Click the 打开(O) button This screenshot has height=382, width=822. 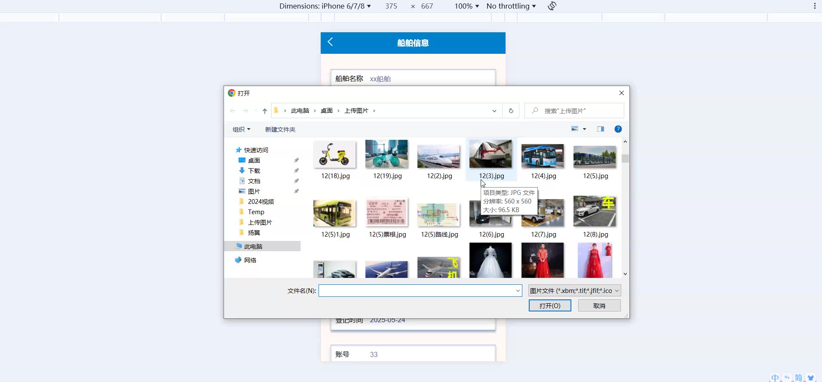pyautogui.click(x=549, y=306)
